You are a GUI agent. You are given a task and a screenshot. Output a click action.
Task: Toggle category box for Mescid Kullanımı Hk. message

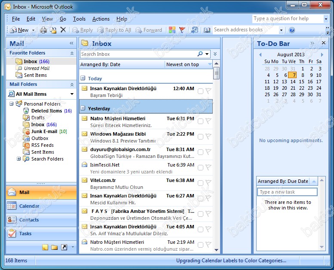(x=200, y=198)
